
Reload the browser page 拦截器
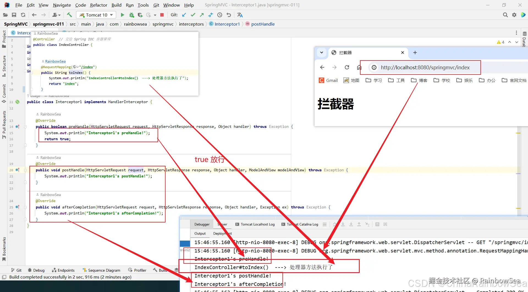[x=347, y=67]
